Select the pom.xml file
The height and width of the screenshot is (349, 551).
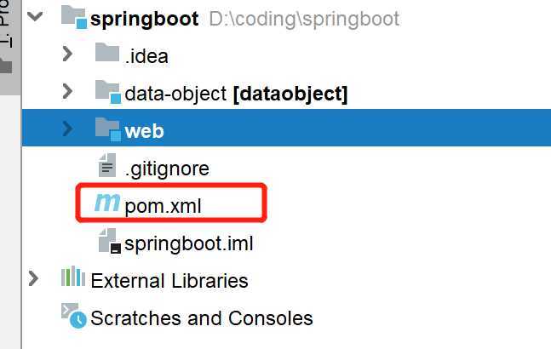click(x=163, y=206)
